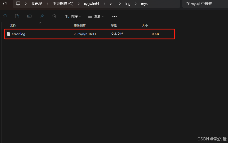This screenshot has height=143, width=228.
Task: Click the refresh icon in address bar
Action: click(x=5, y=4)
